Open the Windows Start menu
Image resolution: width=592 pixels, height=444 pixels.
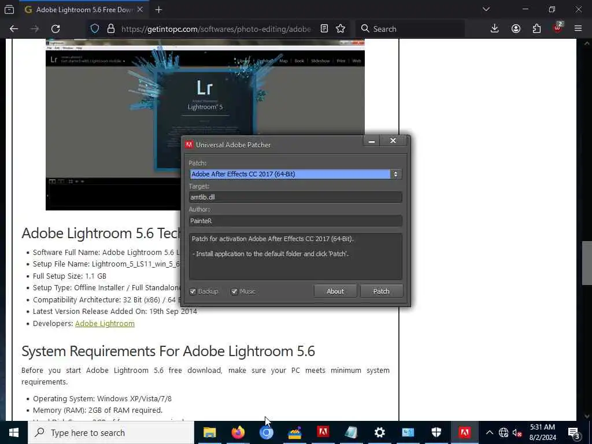tap(14, 432)
